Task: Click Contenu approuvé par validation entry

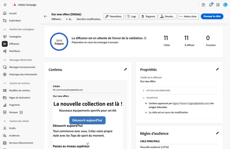Action: pyautogui.click(x=181, y=105)
